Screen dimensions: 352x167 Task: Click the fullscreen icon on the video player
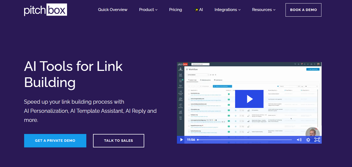(317, 140)
